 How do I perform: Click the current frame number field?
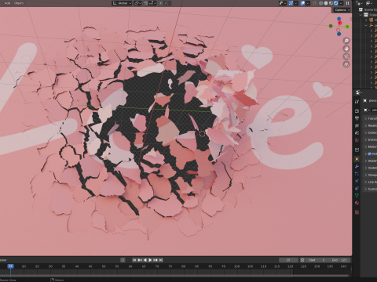[288, 260]
